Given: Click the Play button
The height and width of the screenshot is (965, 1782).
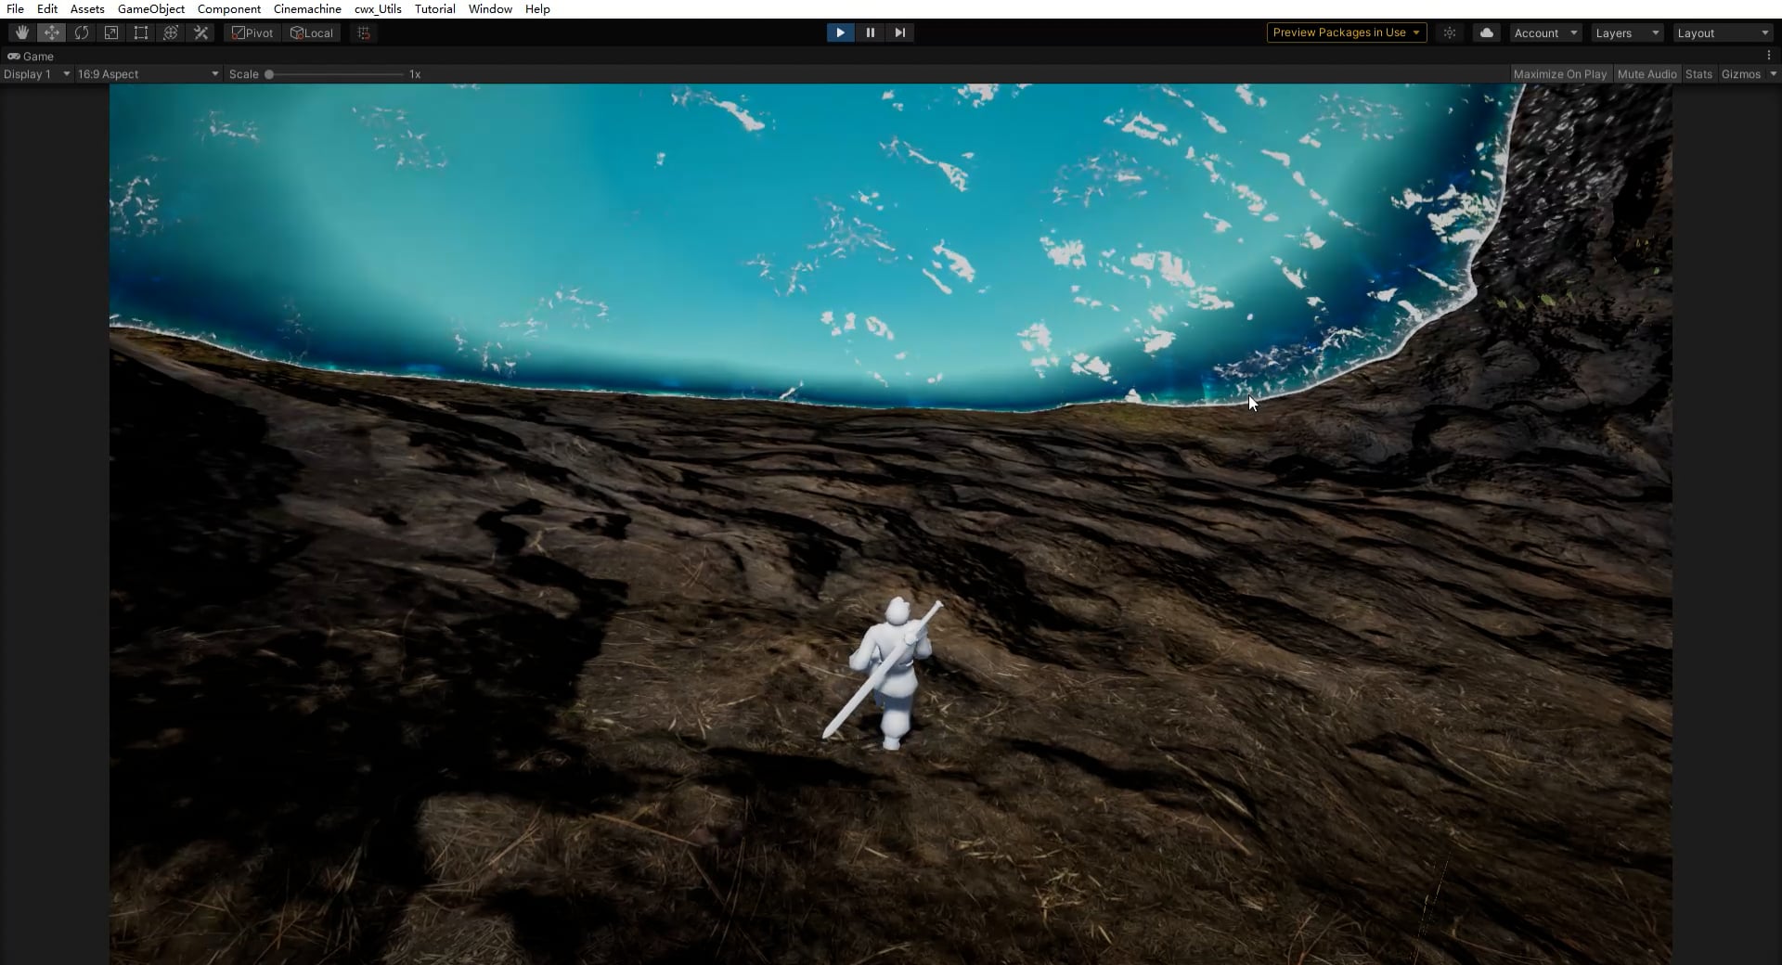Looking at the screenshot, I should tap(840, 32).
